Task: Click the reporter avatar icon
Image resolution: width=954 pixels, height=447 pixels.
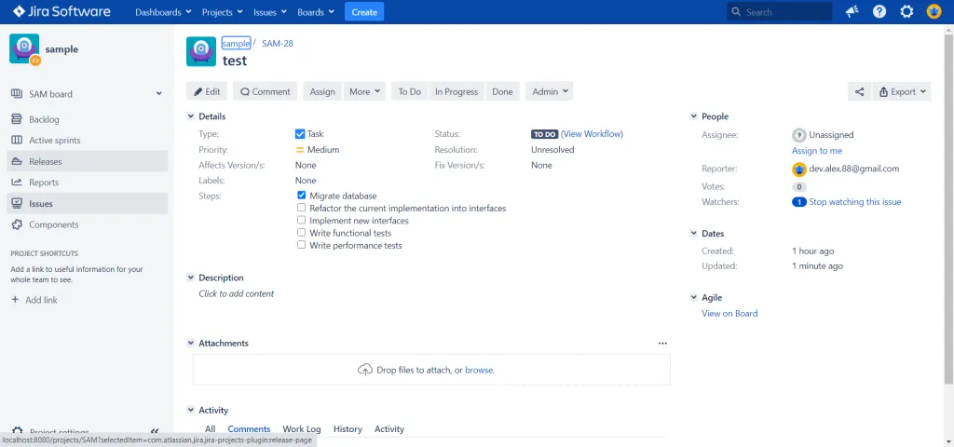Action: (x=798, y=169)
